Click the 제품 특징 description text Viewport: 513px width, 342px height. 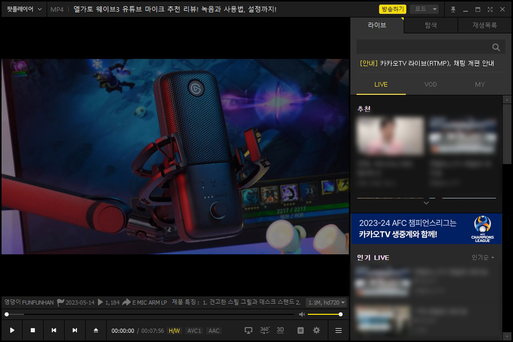click(236, 302)
